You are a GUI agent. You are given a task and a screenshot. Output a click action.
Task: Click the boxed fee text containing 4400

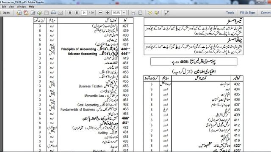(x=194, y=62)
